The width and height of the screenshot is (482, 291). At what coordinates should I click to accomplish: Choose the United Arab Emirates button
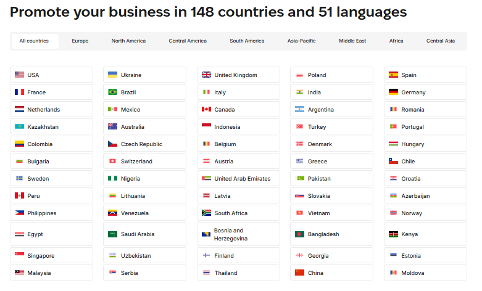(x=238, y=178)
